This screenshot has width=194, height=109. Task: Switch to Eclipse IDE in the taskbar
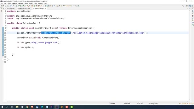click(57, 107)
